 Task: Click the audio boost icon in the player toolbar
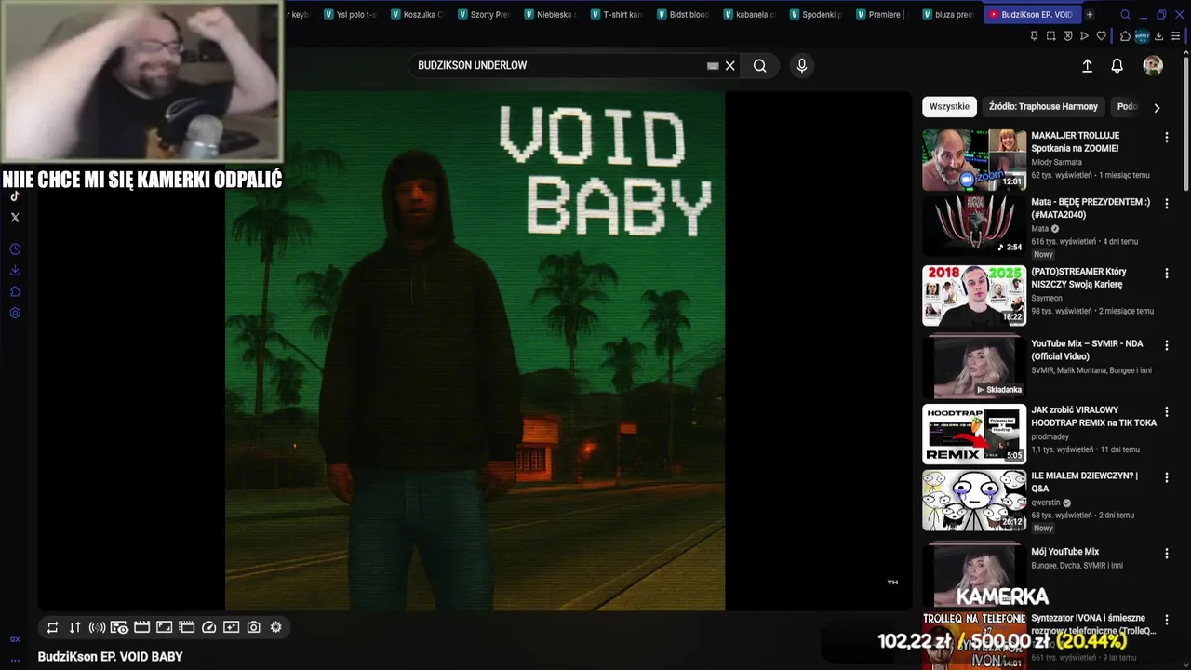pos(97,627)
